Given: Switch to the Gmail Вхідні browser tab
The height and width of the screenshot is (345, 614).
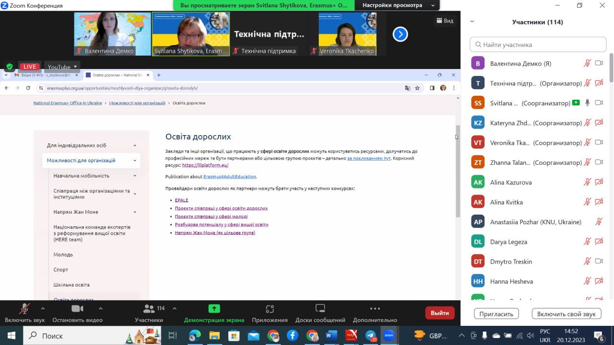Looking at the screenshot, I should (46, 75).
